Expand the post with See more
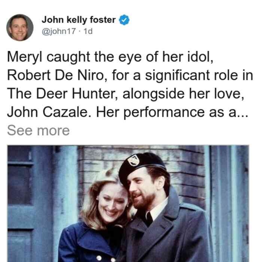The width and height of the screenshot is (262, 262). coord(38,131)
